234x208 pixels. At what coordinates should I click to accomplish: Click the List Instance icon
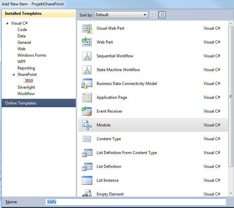[87, 180]
